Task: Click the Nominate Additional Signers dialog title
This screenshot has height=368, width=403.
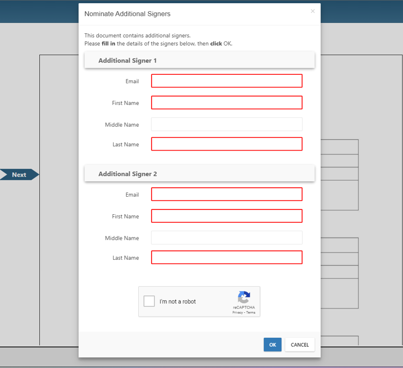Action: tap(128, 14)
